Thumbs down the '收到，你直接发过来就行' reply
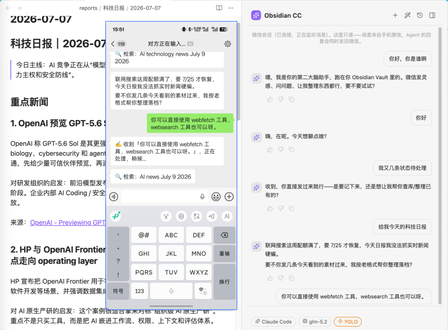The height and width of the screenshot is (330, 448). tap(281, 208)
